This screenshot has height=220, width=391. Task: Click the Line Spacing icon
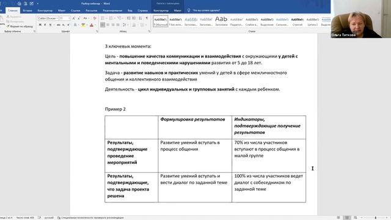[124, 25]
